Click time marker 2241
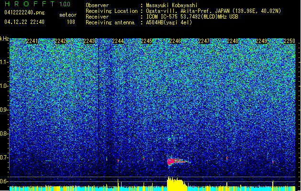 [32, 41]
